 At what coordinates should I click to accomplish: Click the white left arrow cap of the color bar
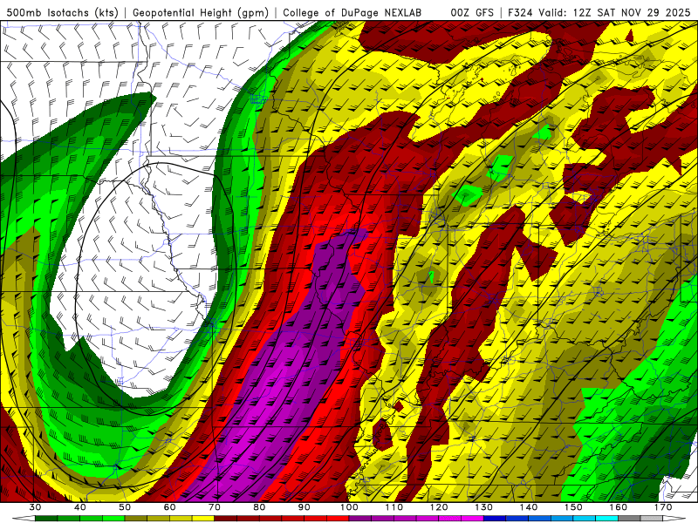pyautogui.click(x=24, y=518)
